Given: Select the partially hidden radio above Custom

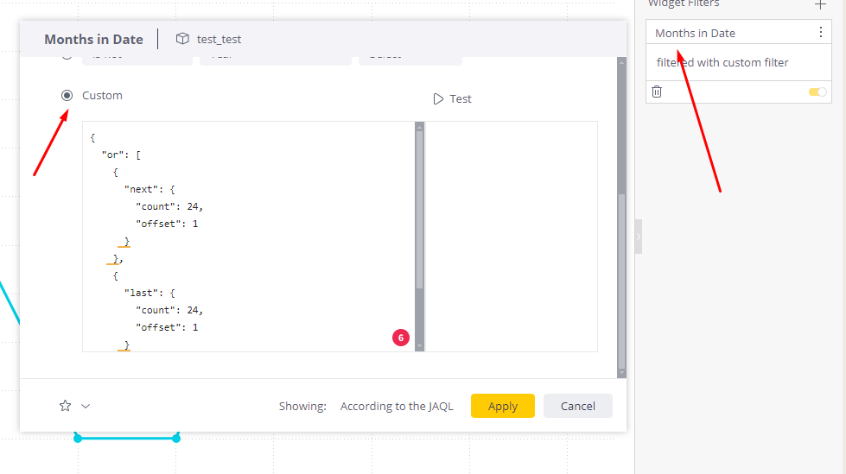Looking at the screenshot, I should click(67, 56).
